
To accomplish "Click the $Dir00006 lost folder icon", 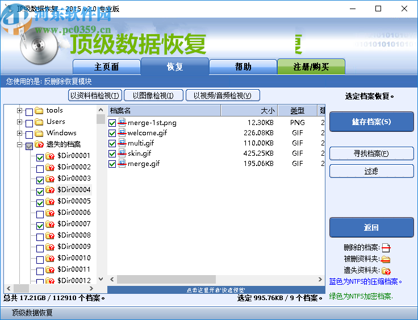I will pos(50,213).
